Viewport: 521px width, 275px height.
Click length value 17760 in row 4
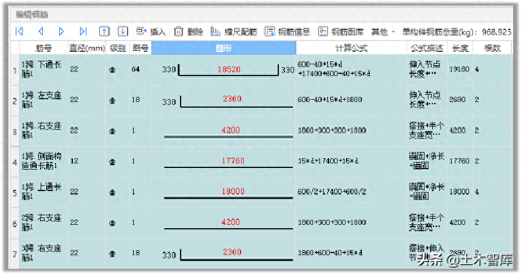[x=459, y=161]
